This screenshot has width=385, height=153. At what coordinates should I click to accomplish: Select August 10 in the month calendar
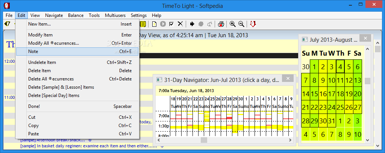(358, 134)
